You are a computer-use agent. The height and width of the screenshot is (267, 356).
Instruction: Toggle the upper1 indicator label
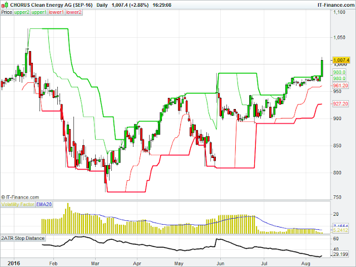pos(39,12)
